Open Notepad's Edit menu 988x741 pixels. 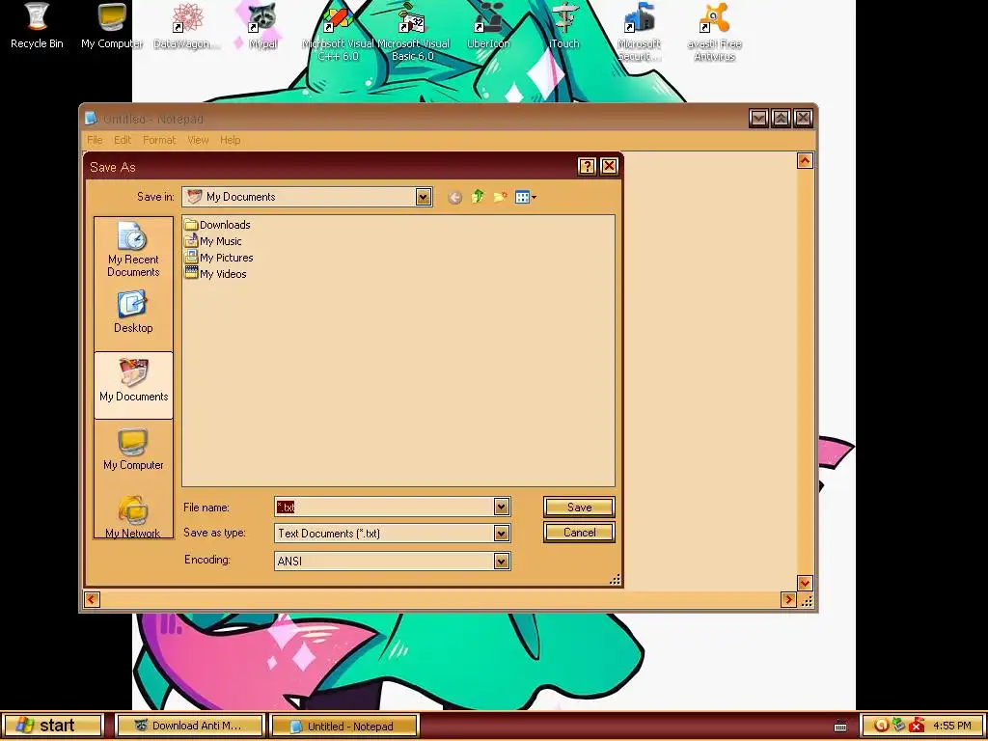123,140
